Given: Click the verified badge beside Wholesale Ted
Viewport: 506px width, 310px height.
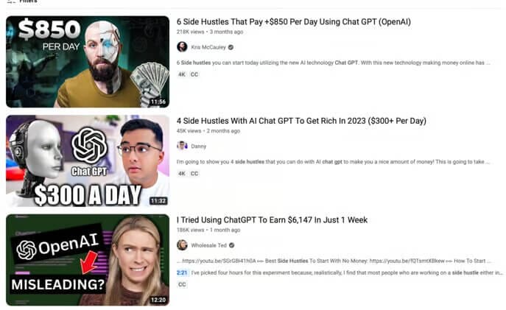Looking at the screenshot, I should pos(232,245).
